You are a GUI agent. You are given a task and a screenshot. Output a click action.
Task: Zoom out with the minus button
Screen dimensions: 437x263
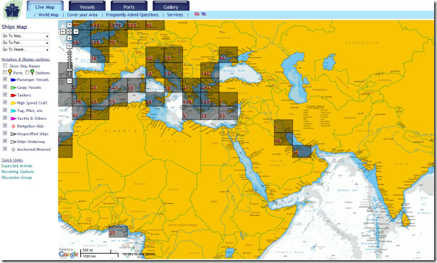click(69, 81)
